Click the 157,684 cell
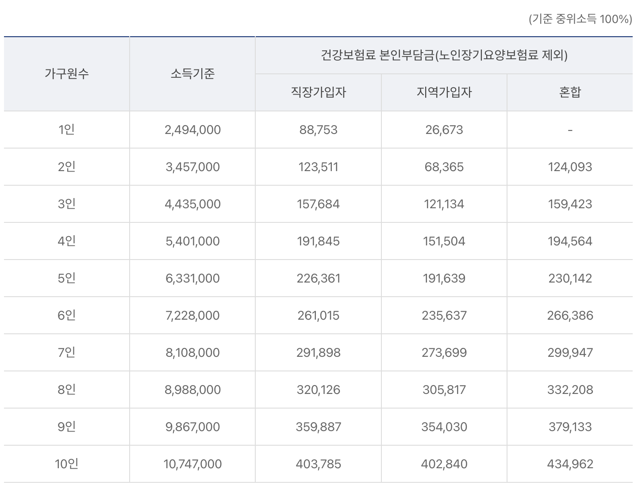This screenshot has width=638, height=489. 318,204
